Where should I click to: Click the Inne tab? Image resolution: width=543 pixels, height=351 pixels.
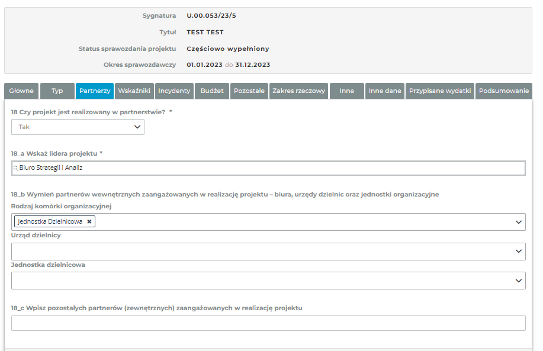click(x=347, y=91)
